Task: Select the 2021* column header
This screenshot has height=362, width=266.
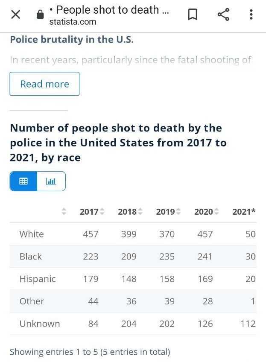Action: click(244, 212)
